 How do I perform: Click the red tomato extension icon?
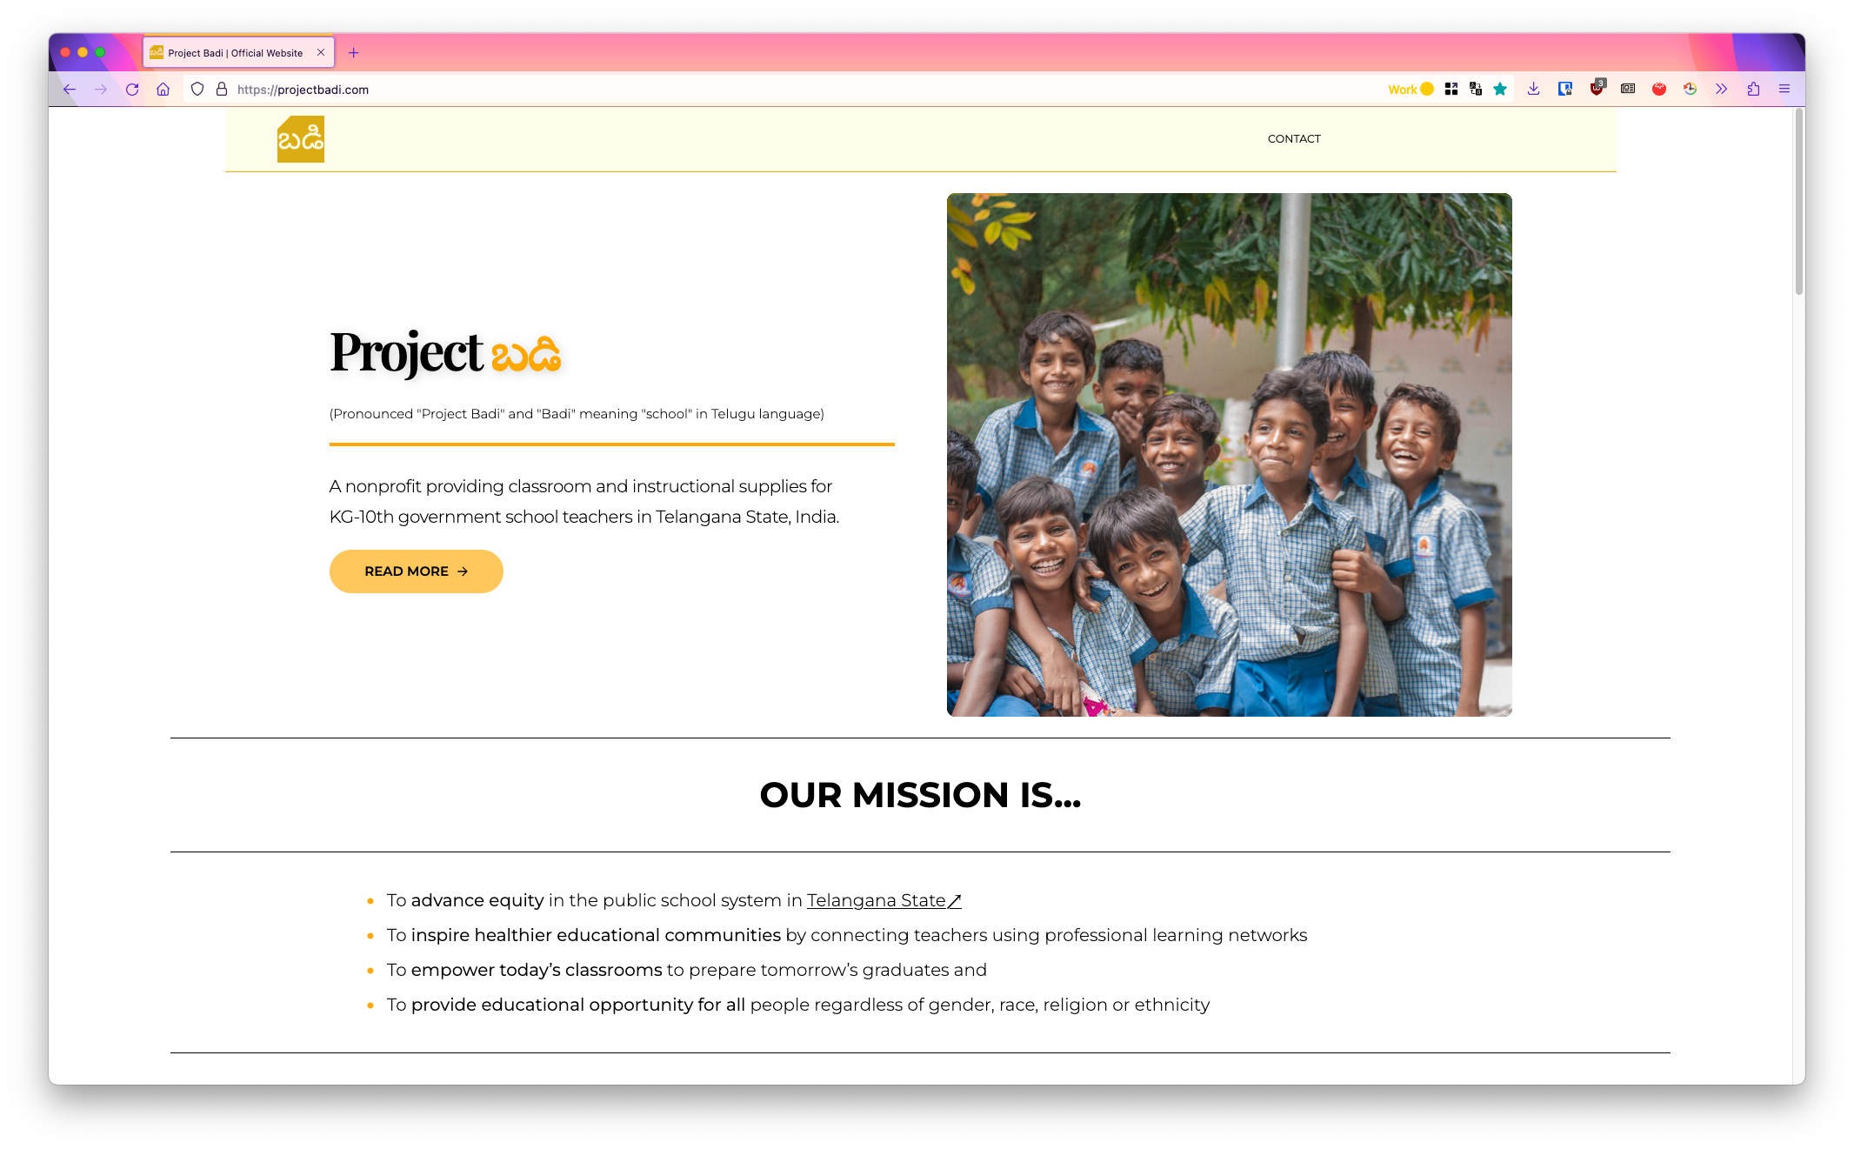(x=1659, y=89)
